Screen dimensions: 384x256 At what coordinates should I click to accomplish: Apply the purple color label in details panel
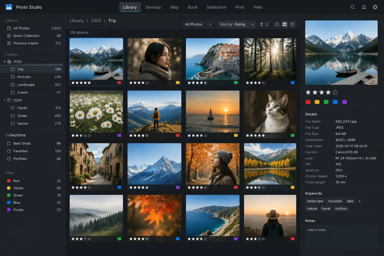click(x=344, y=102)
